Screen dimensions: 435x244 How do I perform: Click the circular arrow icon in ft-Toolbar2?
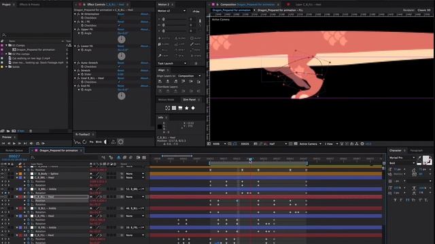tap(84, 142)
